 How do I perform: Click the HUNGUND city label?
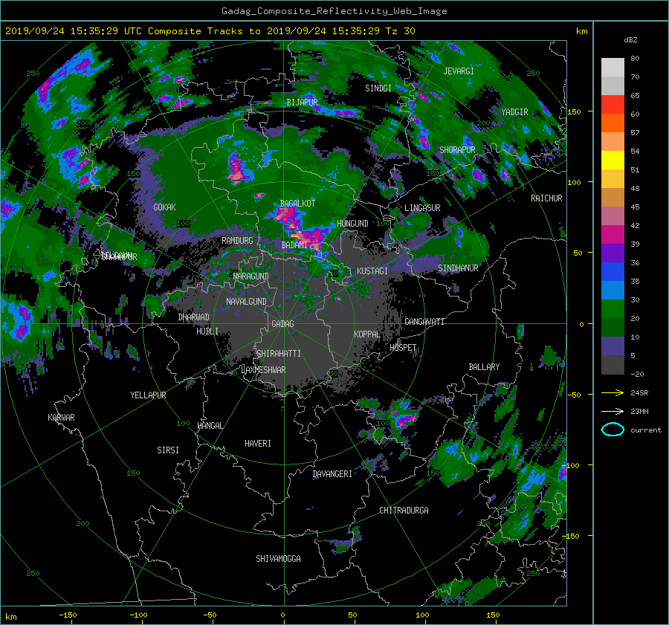tap(352, 224)
